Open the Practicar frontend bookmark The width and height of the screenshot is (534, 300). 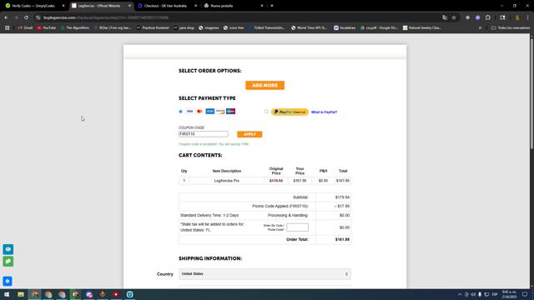point(153,27)
